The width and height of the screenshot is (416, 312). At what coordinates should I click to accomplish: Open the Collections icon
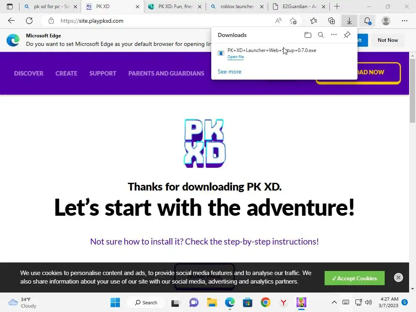click(x=331, y=21)
